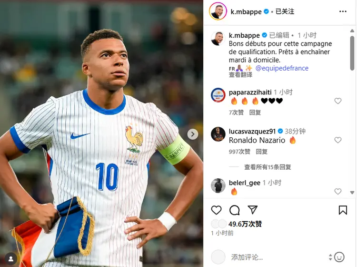Click 查看翻译 to translate the caption
The image size is (357, 267).
click(240, 75)
